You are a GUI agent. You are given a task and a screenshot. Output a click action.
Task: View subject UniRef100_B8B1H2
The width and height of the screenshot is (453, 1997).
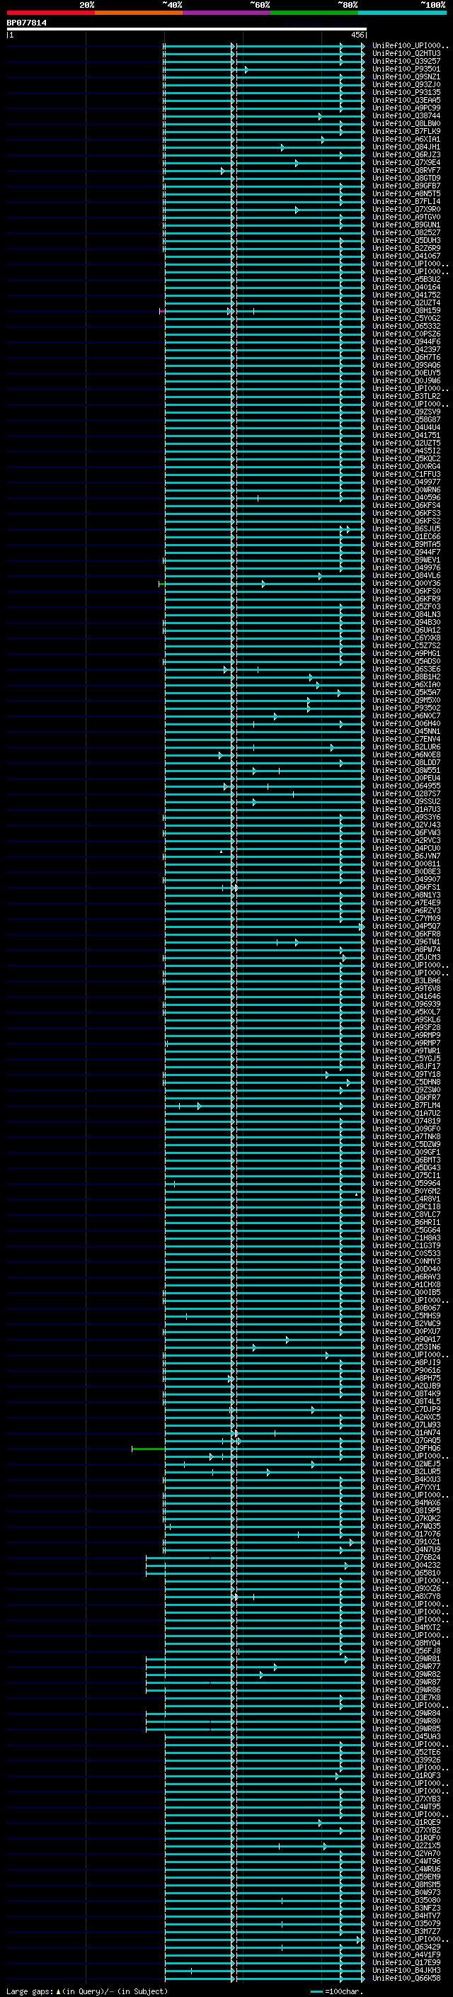tap(406, 677)
